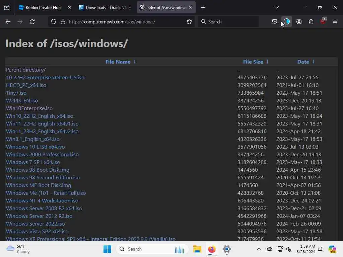Download Windows NT 4 Workstation.iso

pos(42,201)
